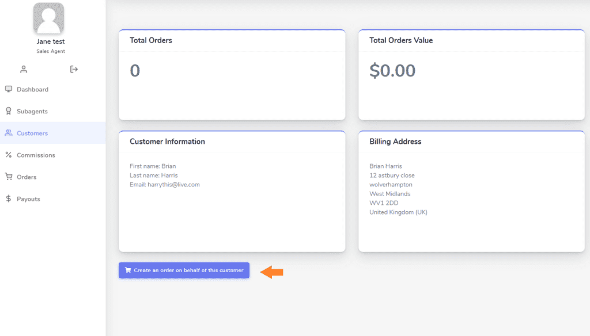This screenshot has width=590, height=336.
Task: Open the Dashboard menu item
Action: 52,89
